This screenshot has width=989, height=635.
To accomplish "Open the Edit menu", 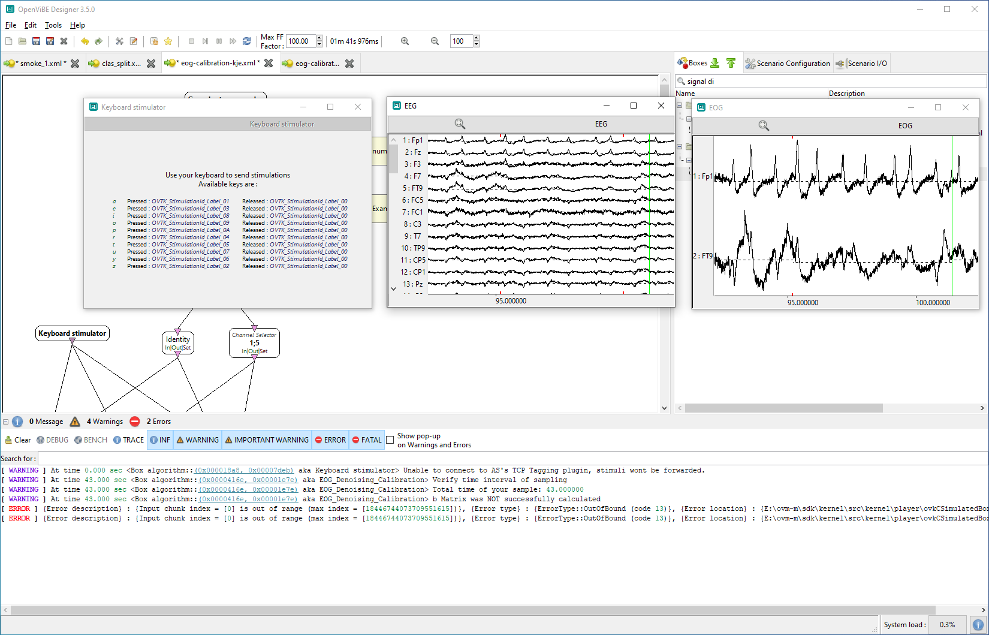I will tap(31, 25).
